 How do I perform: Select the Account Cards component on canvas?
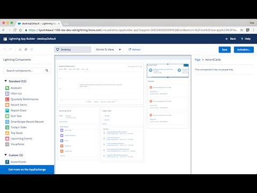tap(168, 71)
